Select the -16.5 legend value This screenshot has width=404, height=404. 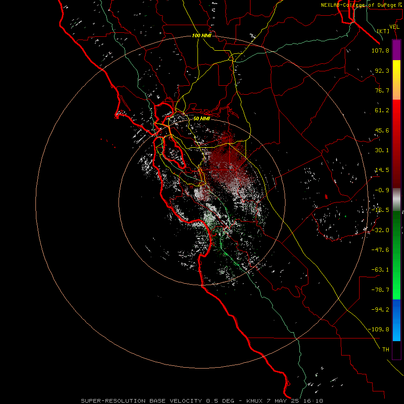(380, 210)
